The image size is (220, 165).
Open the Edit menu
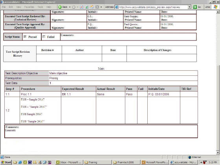11,7
